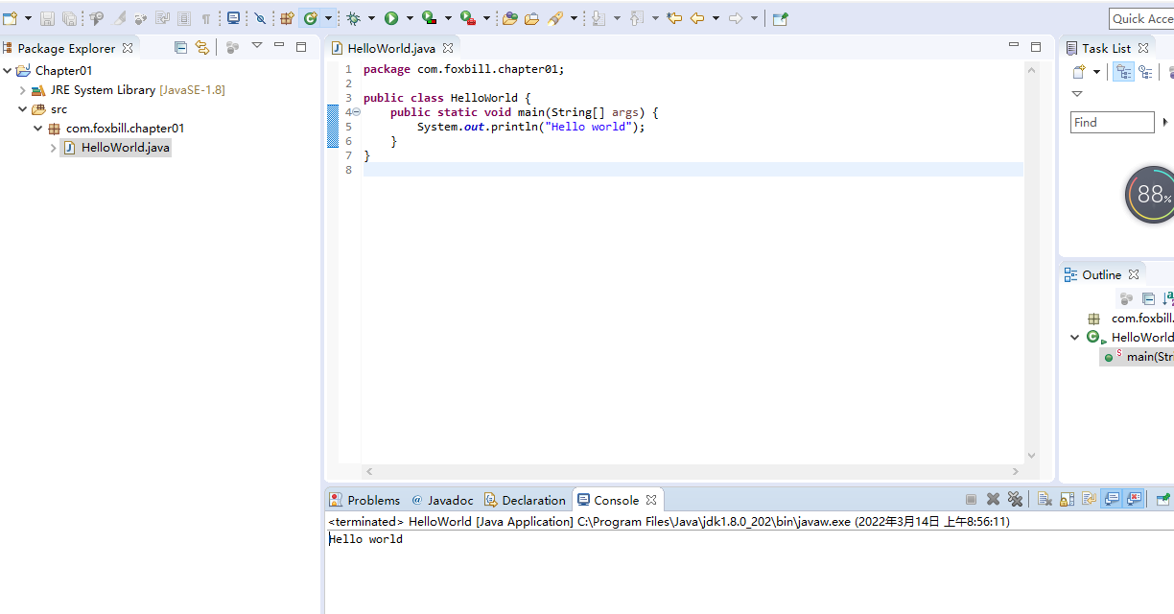Select JRE System Library tree item
The height and width of the screenshot is (614, 1174).
129,90
